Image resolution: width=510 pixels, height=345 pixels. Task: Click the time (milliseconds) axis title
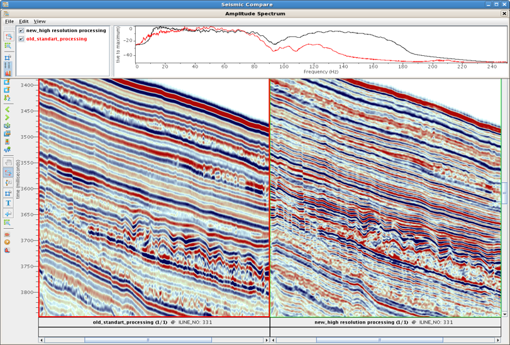[18, 179]
